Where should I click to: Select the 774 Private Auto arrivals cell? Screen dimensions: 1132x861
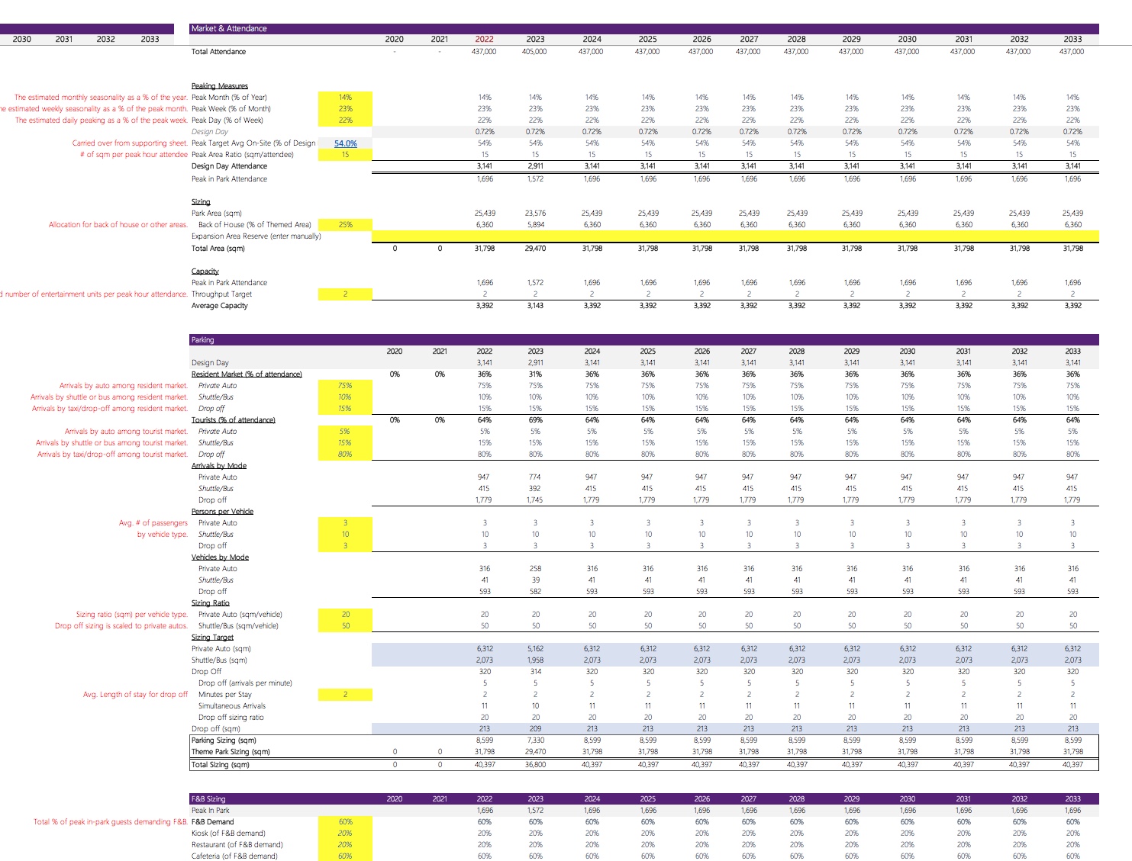(x=535, y=477)
